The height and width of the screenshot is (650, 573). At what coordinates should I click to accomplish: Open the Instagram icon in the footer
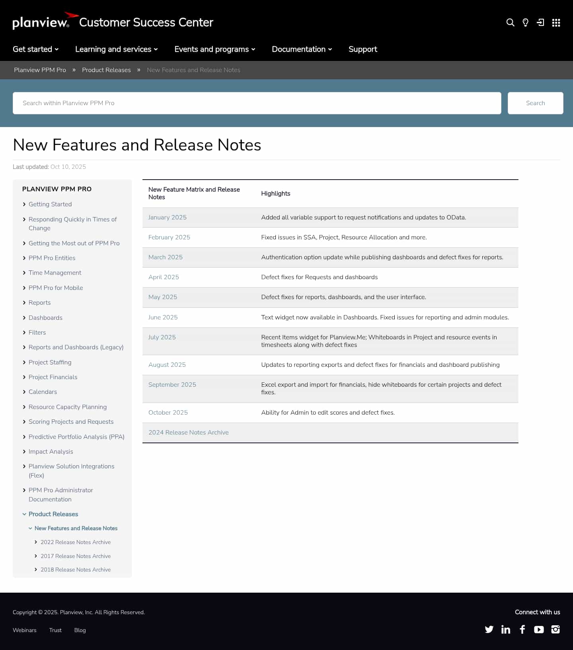pyautogui.click(x=555, y=629)
